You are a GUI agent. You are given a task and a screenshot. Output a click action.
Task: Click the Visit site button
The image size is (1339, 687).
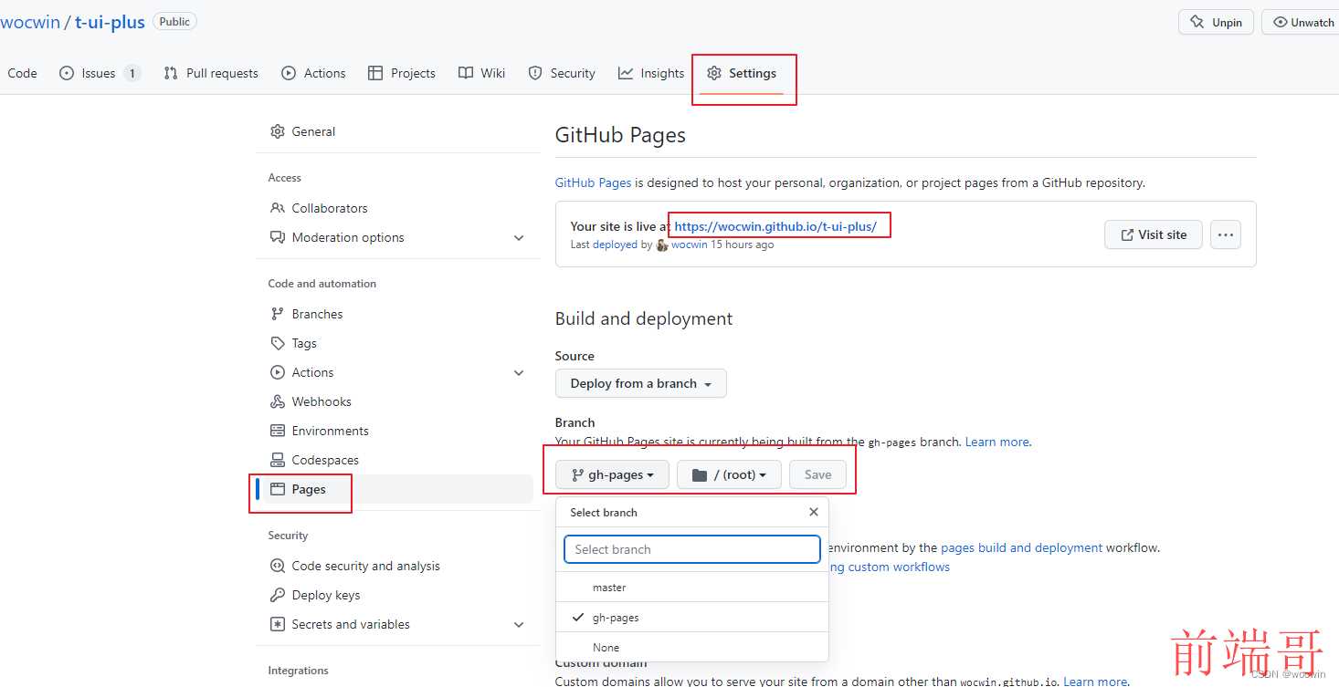tap(1153, 234)
